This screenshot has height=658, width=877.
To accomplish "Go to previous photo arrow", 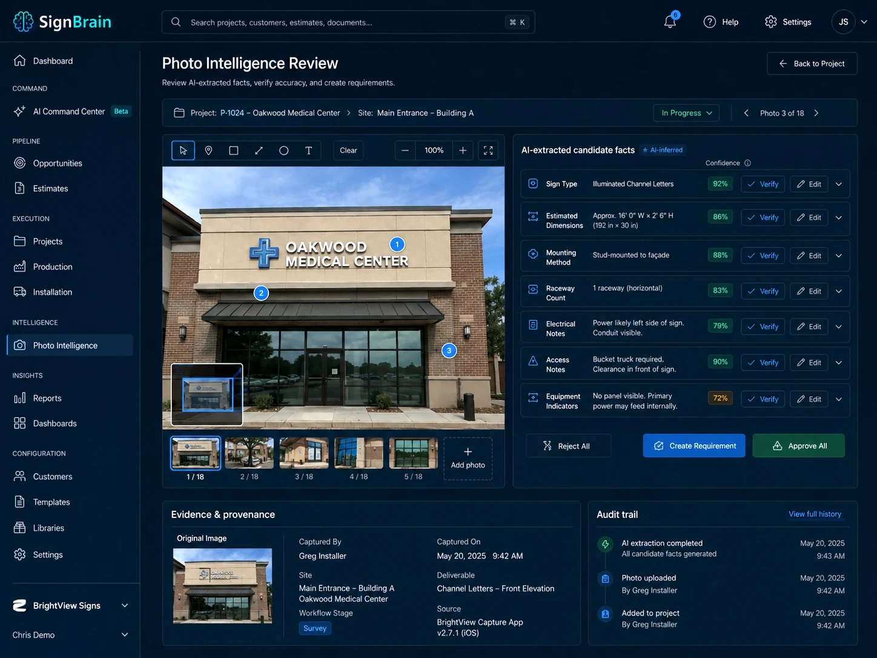I will coord(746,113).
